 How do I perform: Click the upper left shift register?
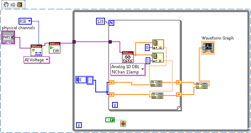click(x=111, y=82)
